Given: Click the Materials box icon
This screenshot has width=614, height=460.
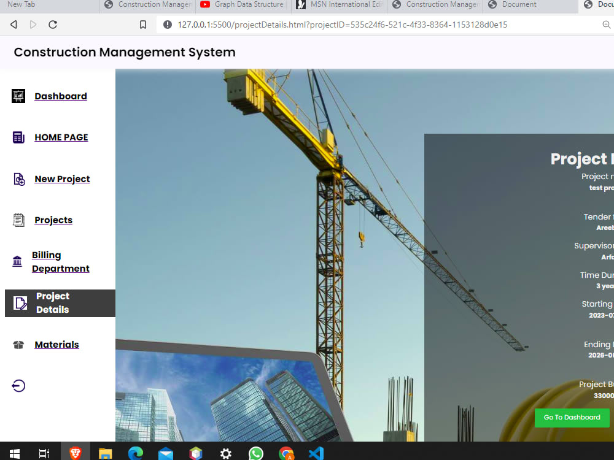Looking at the screenshot, I should click(18, 344).
